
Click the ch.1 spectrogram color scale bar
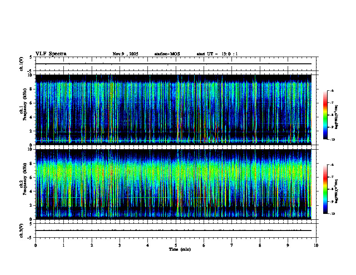[x=325, y=115]
